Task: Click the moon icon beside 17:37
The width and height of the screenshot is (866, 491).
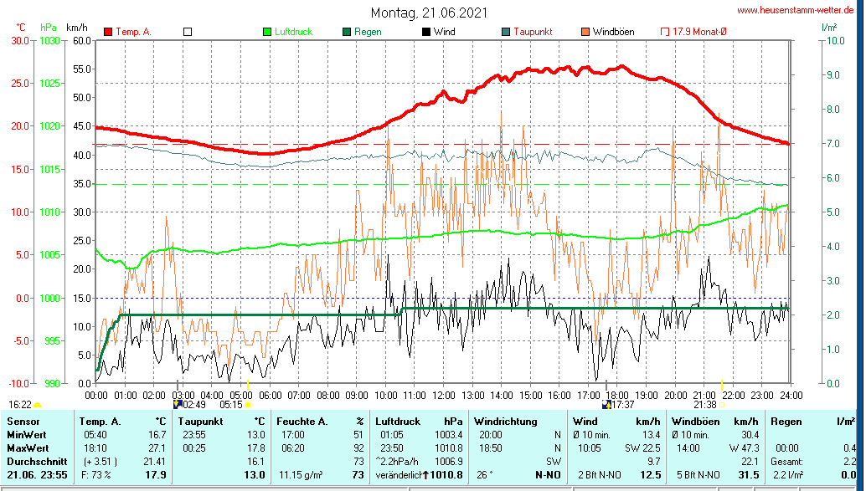Action: [x=606, y=404]
